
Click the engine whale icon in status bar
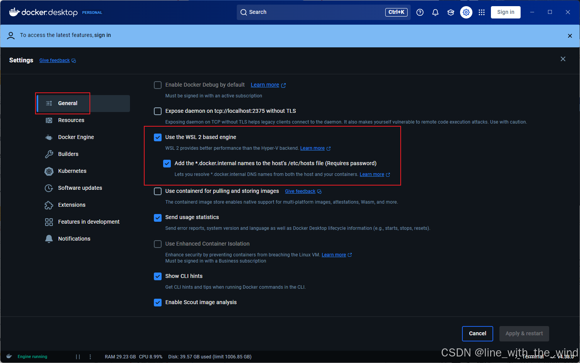pyautogui.click(x=9, y=356)
